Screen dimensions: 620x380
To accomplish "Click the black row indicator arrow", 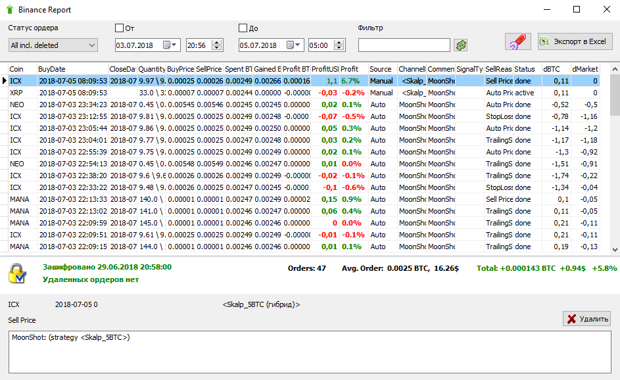I will point(5,81).
